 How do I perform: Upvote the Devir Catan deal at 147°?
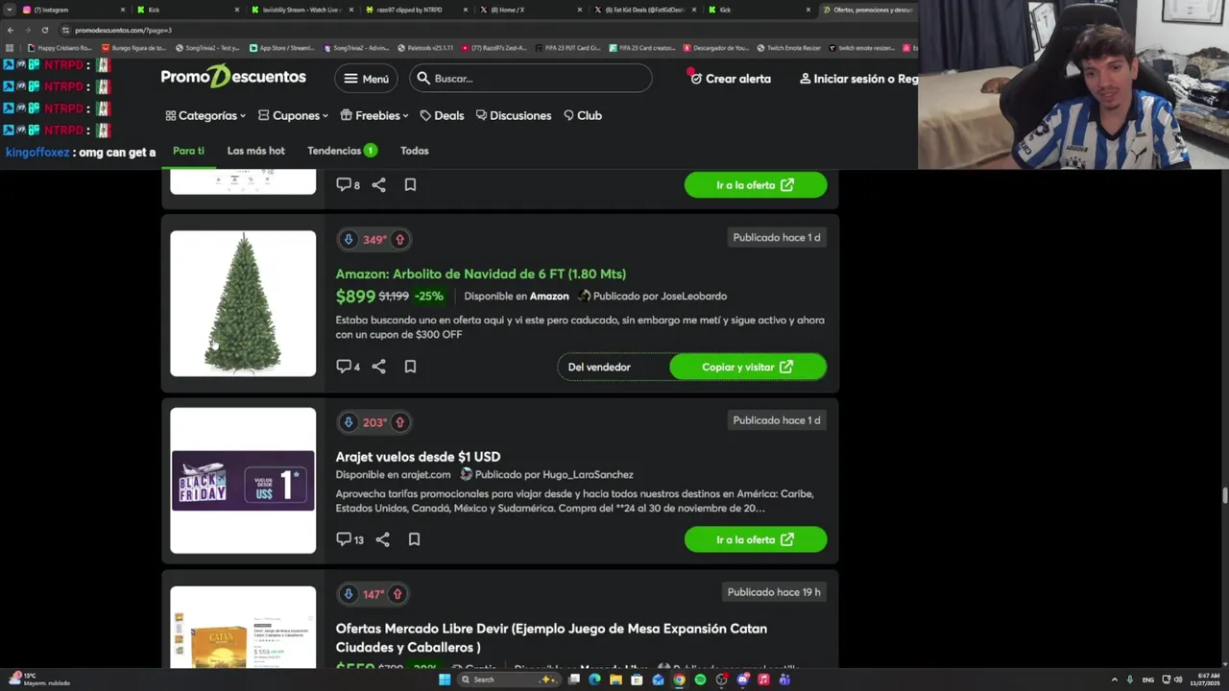397,594
